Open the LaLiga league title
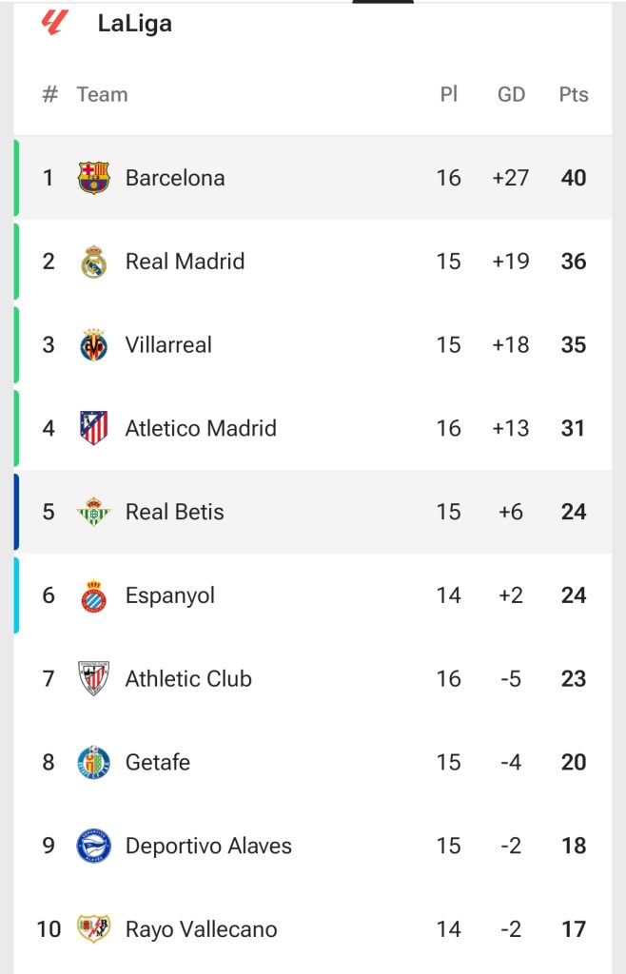 (x=135, y=24)
